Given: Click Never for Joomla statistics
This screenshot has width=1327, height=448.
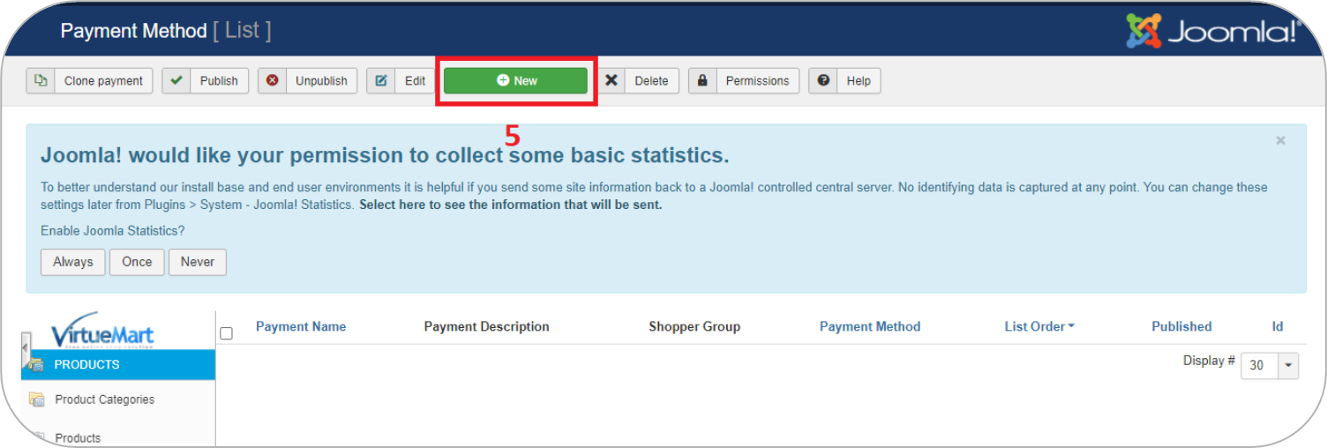Looking at the screenshot, I should click(x=197, y=262).
